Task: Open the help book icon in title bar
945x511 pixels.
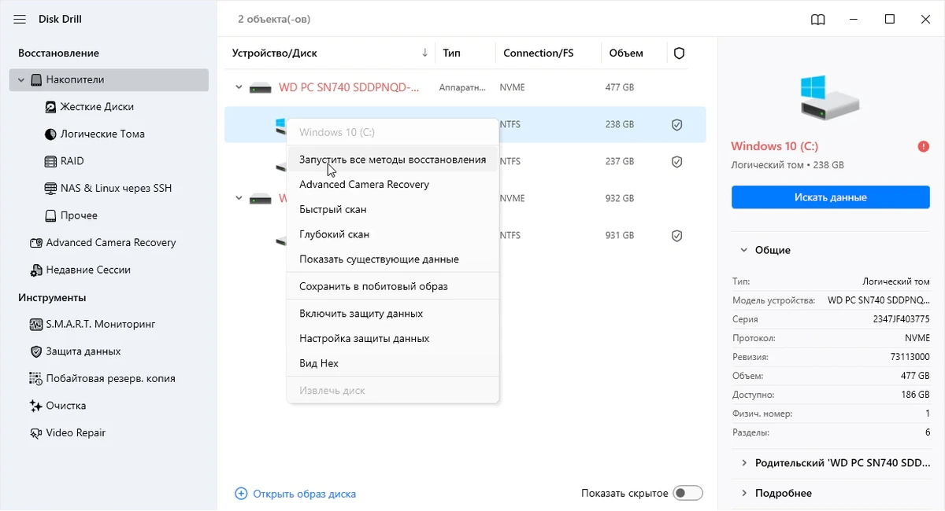Action: [818, 19]
